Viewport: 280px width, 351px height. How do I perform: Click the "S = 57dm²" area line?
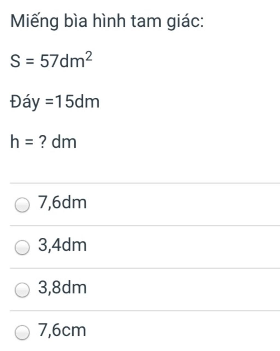[x=51, y=60]
